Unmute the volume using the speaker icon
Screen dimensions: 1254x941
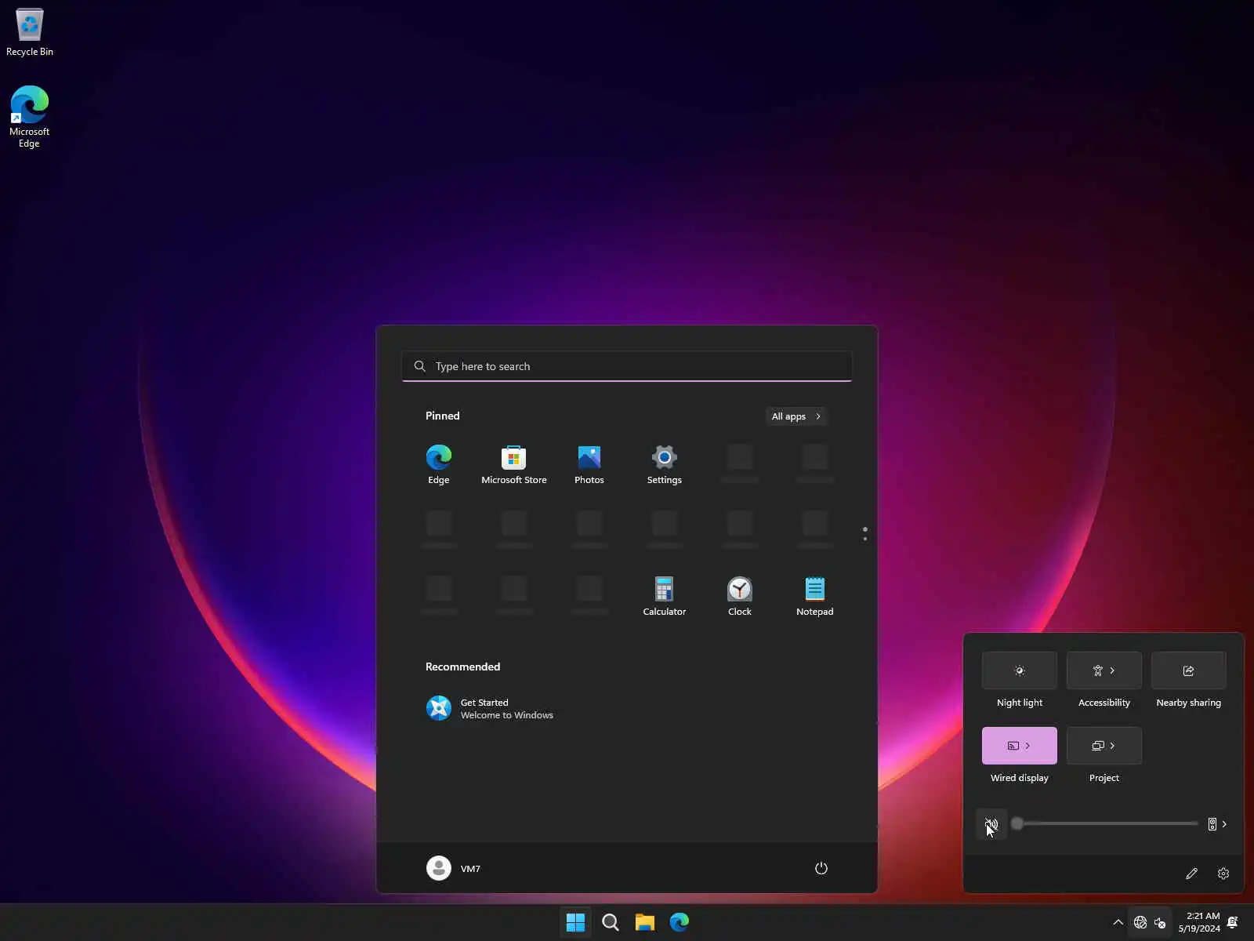pos(991,824)
